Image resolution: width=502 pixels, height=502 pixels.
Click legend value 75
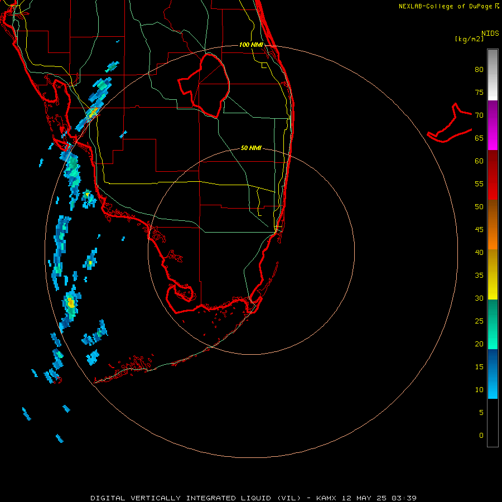479,93
